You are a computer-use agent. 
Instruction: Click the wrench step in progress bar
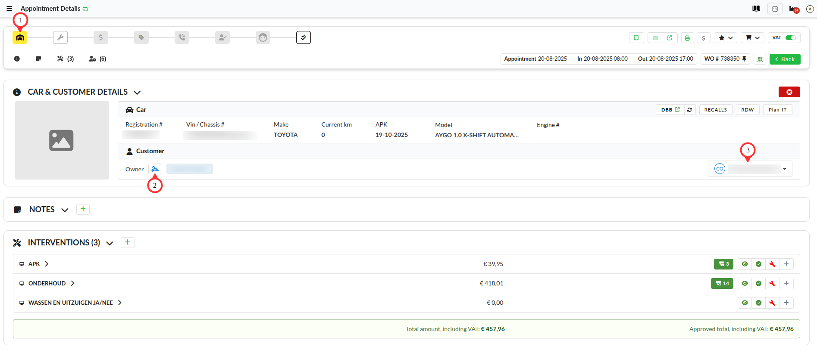[60, 37]
